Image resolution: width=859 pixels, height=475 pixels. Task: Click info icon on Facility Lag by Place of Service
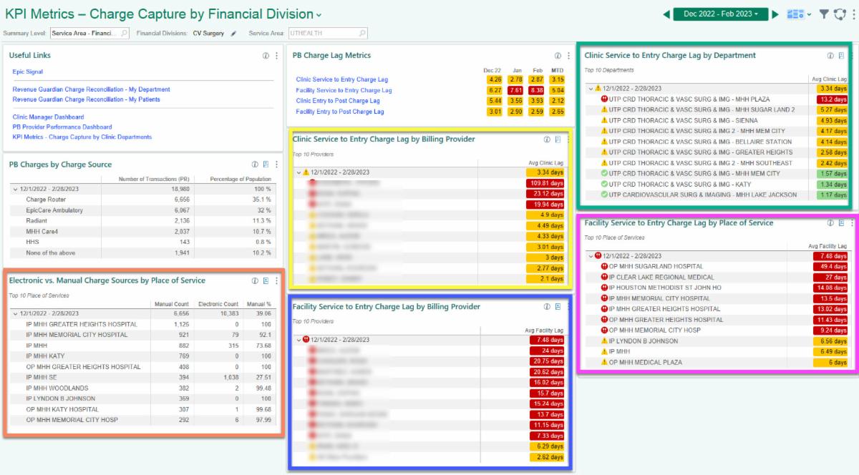click(x=830, y=223)
